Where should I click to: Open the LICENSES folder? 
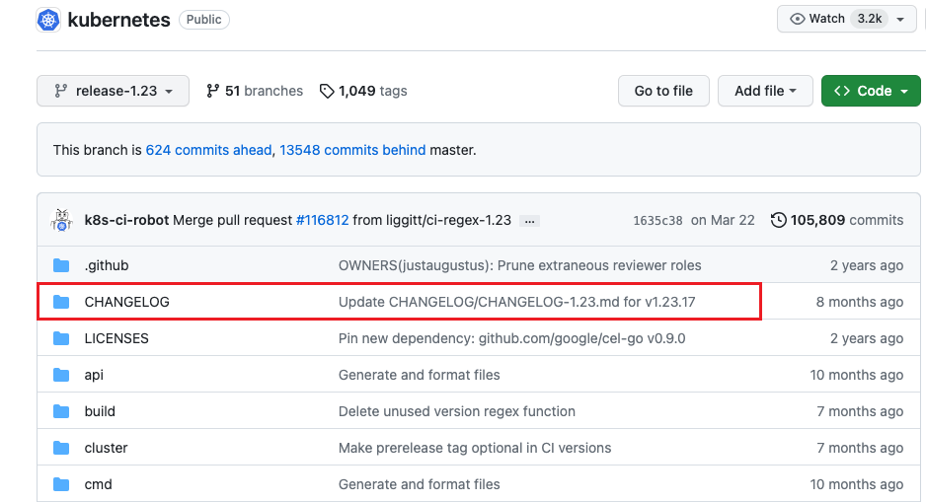point(116,338)
